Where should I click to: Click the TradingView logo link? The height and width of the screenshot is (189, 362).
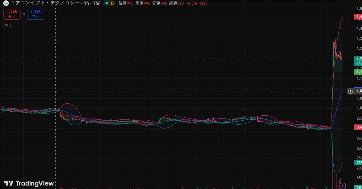point(29,183)
